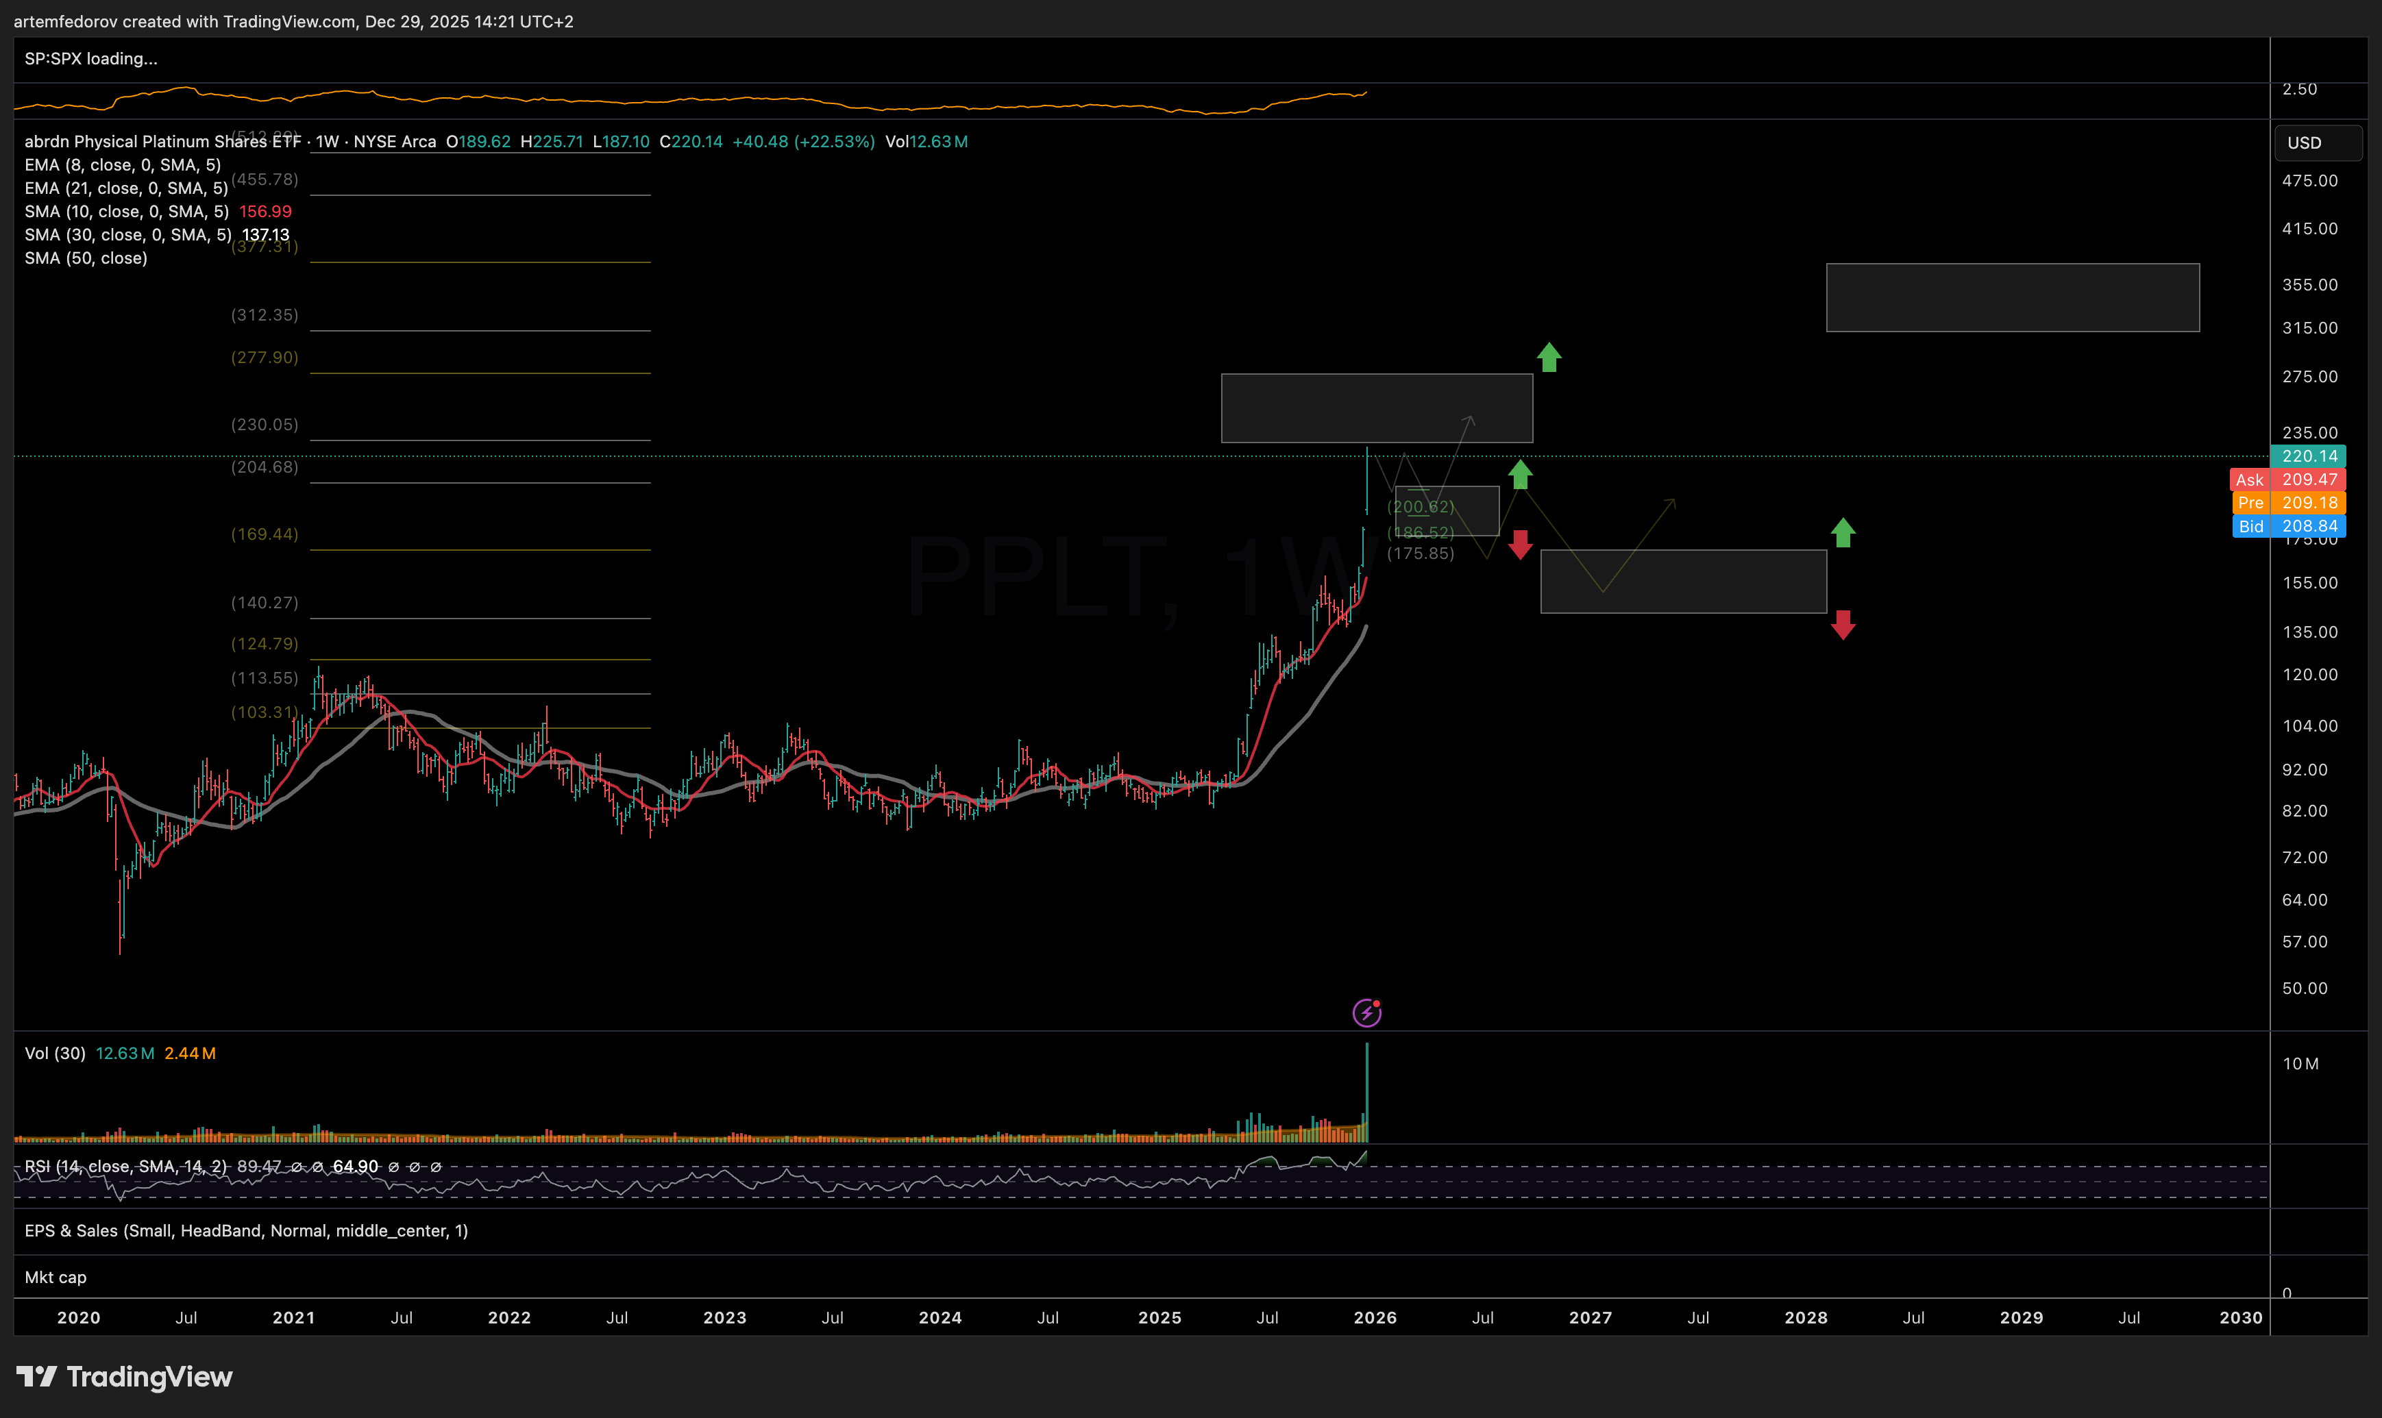Click the 2026 label on time axis
This screenshot has height=1418, width=2382.
pyautogui.click(x=1375, y=1318)
